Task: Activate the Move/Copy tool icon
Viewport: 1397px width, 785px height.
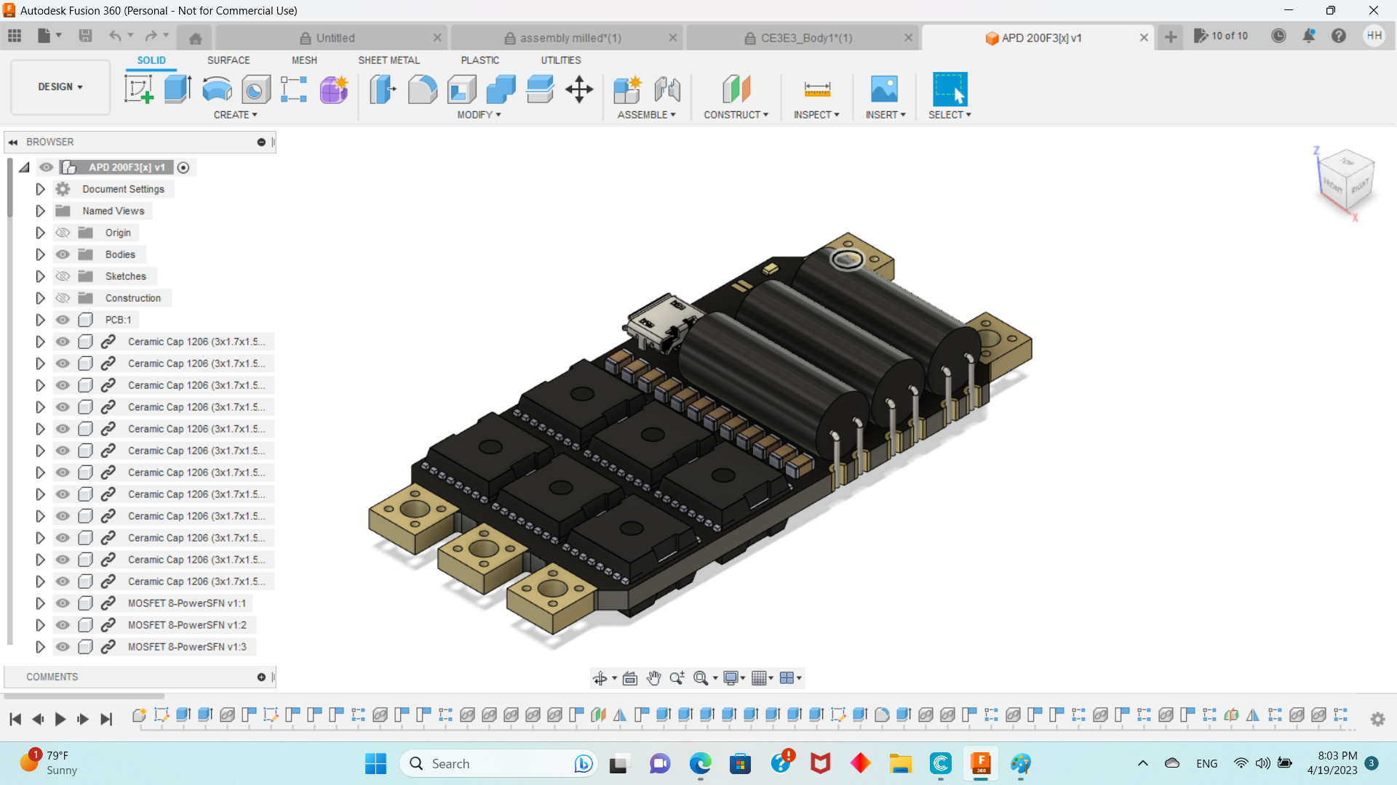Action: pos(579,89)
